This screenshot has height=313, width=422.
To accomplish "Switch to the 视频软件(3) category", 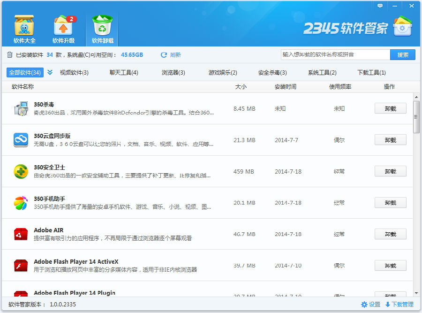I will 74,72.
